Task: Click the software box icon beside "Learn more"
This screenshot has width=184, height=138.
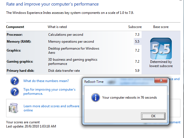Action: point(14,108)
